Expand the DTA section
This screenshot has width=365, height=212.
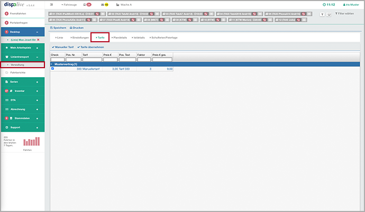pyautogui.click(x=37, y=100)
